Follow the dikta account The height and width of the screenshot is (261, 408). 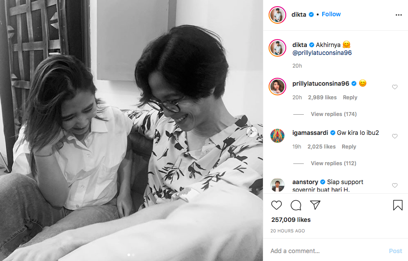point(331,14)
